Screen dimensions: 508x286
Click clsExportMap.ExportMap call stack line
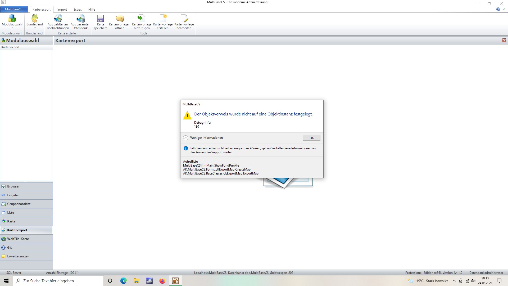[x=221, y=173]
